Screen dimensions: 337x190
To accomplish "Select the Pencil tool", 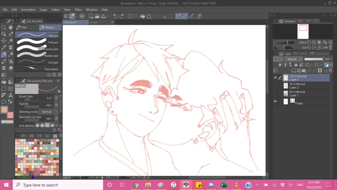I will point(10,55).
